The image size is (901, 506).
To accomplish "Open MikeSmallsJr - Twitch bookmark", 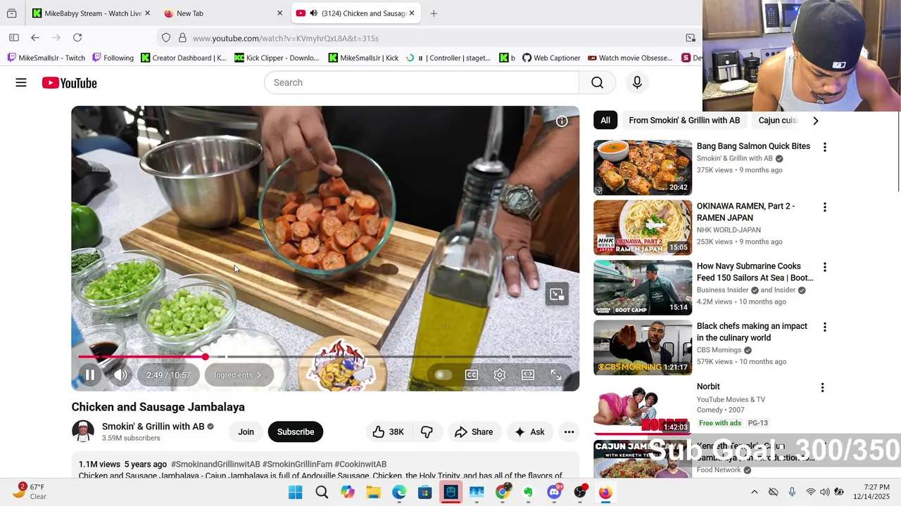I will point(46,58).
